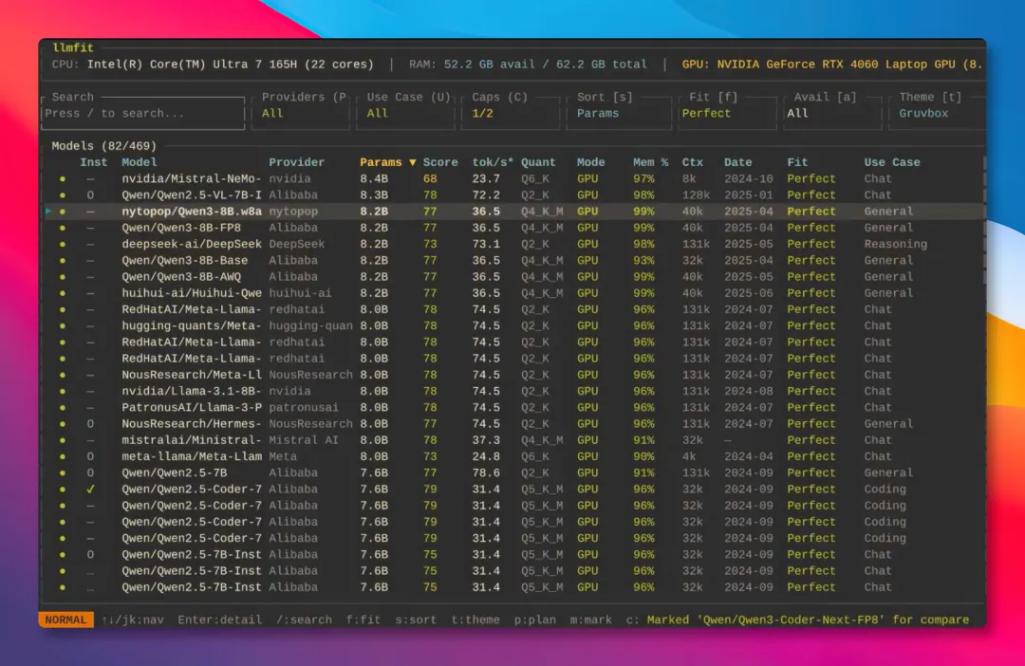
Task: Select the highlighted nytopop/Qwen3-8B.w8a row
Action: (513, 212)
